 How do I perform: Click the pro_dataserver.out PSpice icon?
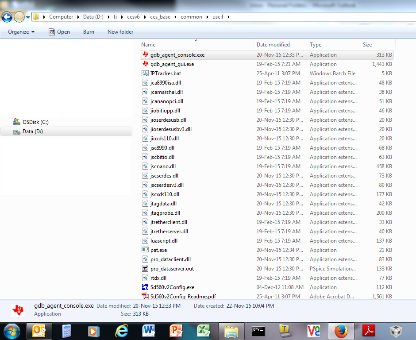(x=145, y=268)
